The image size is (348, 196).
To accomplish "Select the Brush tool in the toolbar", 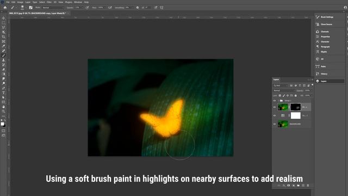I will (x=3, y=56).
